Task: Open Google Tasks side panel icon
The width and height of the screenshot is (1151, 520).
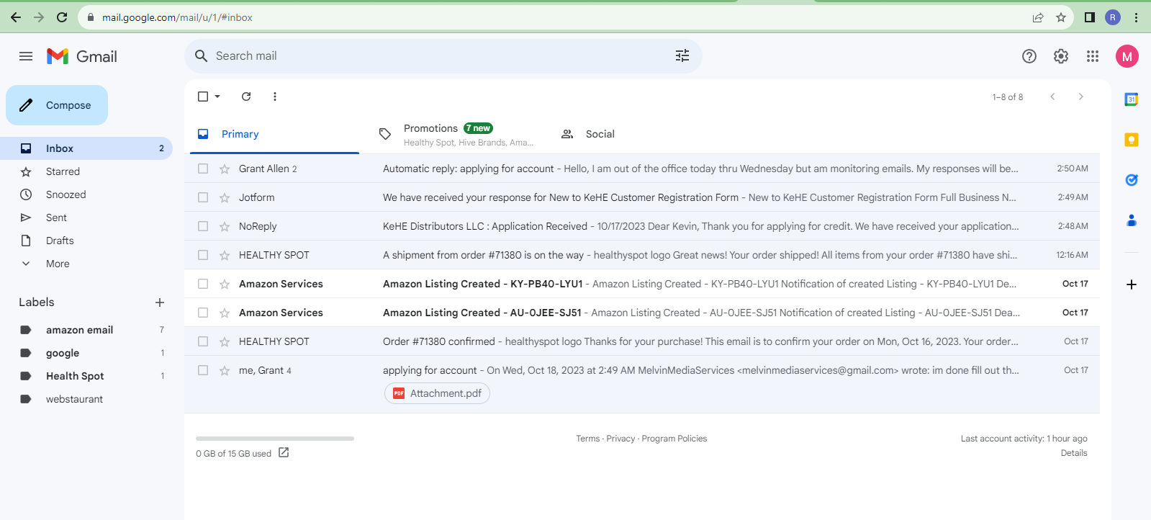Action: [x=1132, y=180]
